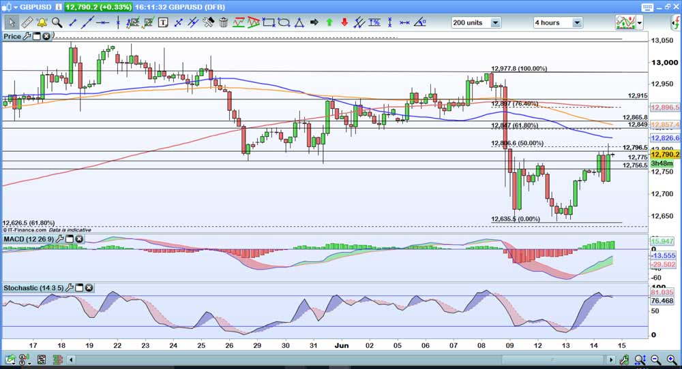Open the Price panel wrench settings
Image resolution: width=682 pixels, height=369 pixels.
tap(27, 37)
